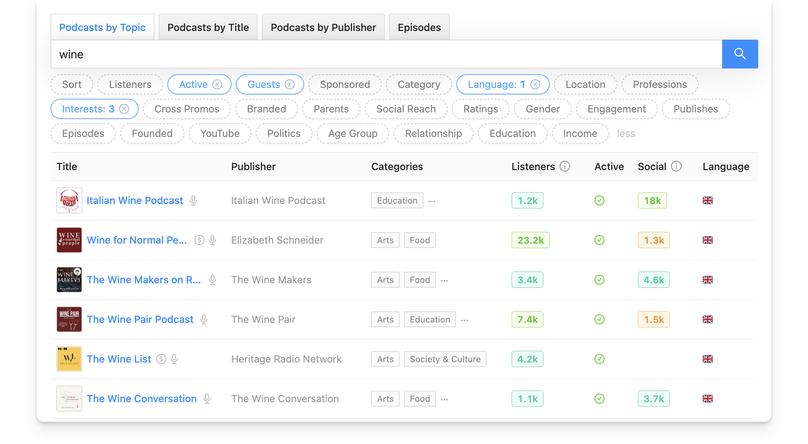This screenshot has height=444, width=808.
Task: Switch to the Episodes tab
Action: [x=419, y=27]
